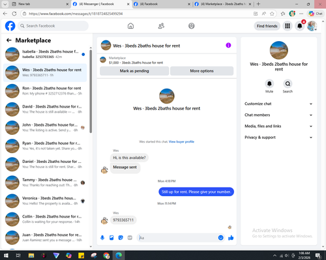Expand Media, files and links section

[x=278, y=126]
